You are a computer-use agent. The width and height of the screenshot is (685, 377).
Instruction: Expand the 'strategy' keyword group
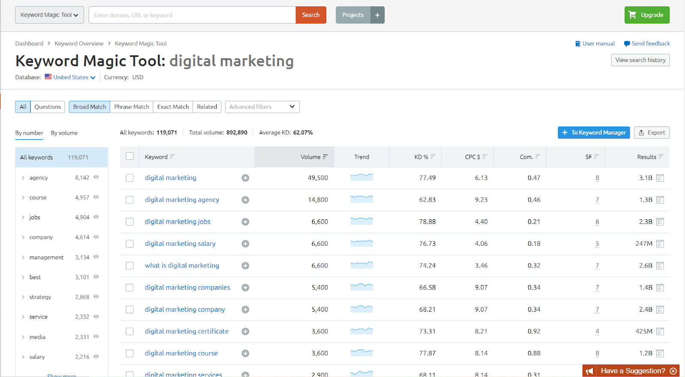pos(23,297)
